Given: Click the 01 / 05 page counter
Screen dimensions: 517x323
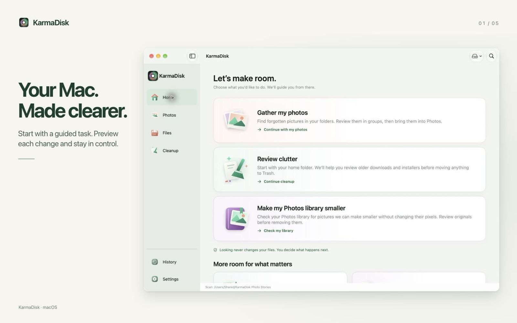Looking at the screenshot, I should point(489,23).
